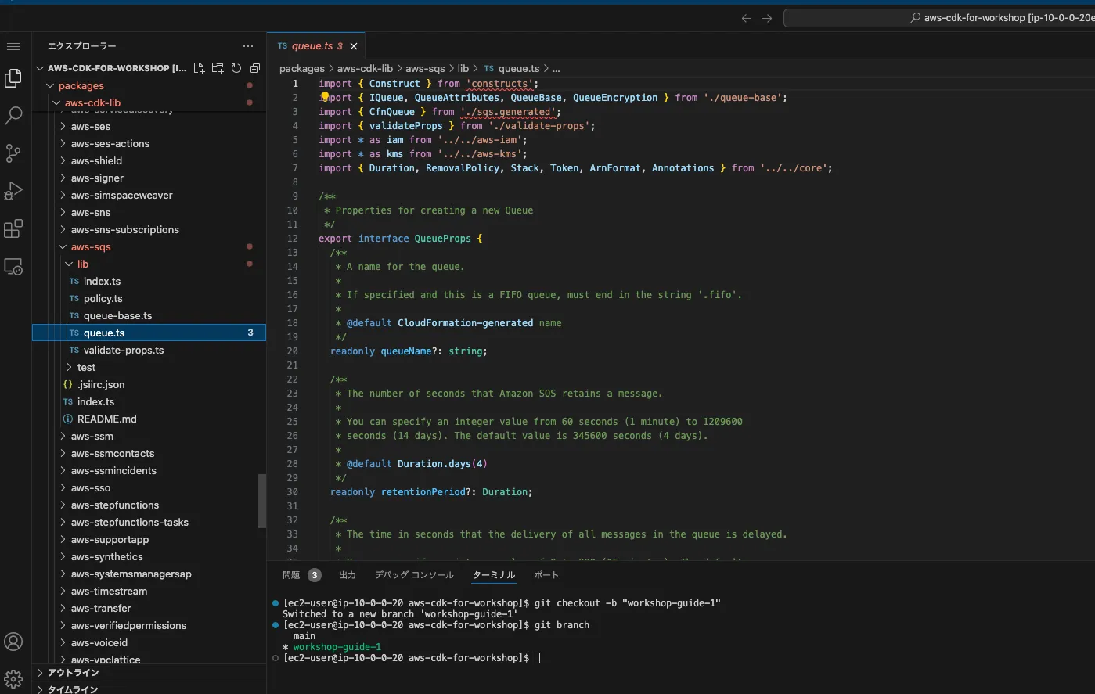Screen dimensions: 1095x694
Task: Open the Run and Debug view
Action: [x=13, y=191]
